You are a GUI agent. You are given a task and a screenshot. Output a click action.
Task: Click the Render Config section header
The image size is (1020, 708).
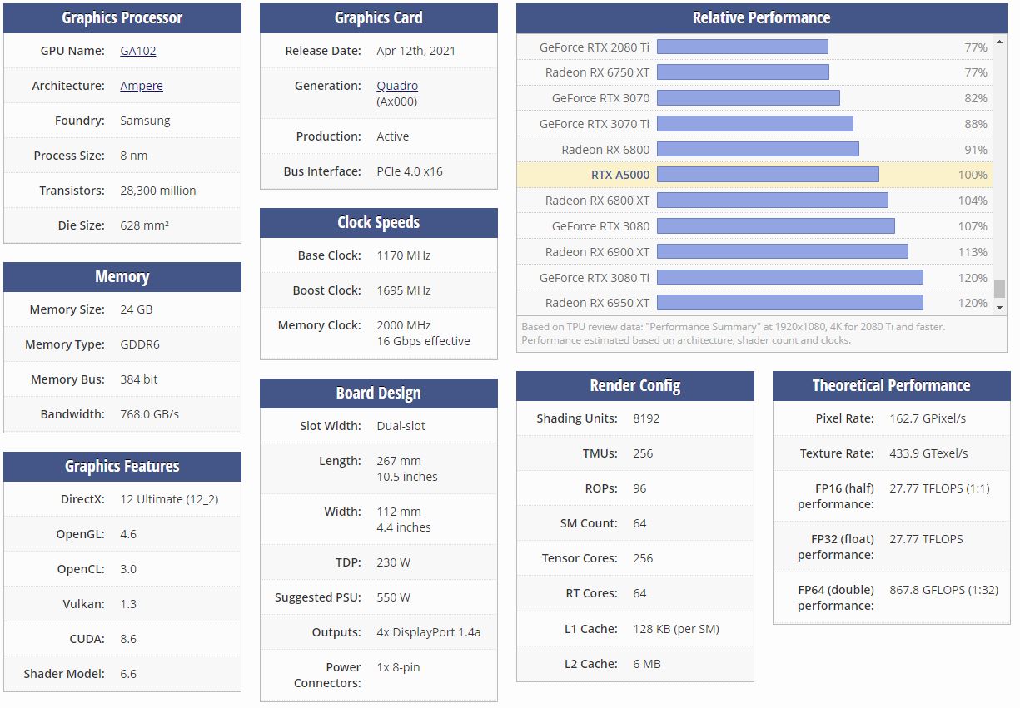coord(635,386)
